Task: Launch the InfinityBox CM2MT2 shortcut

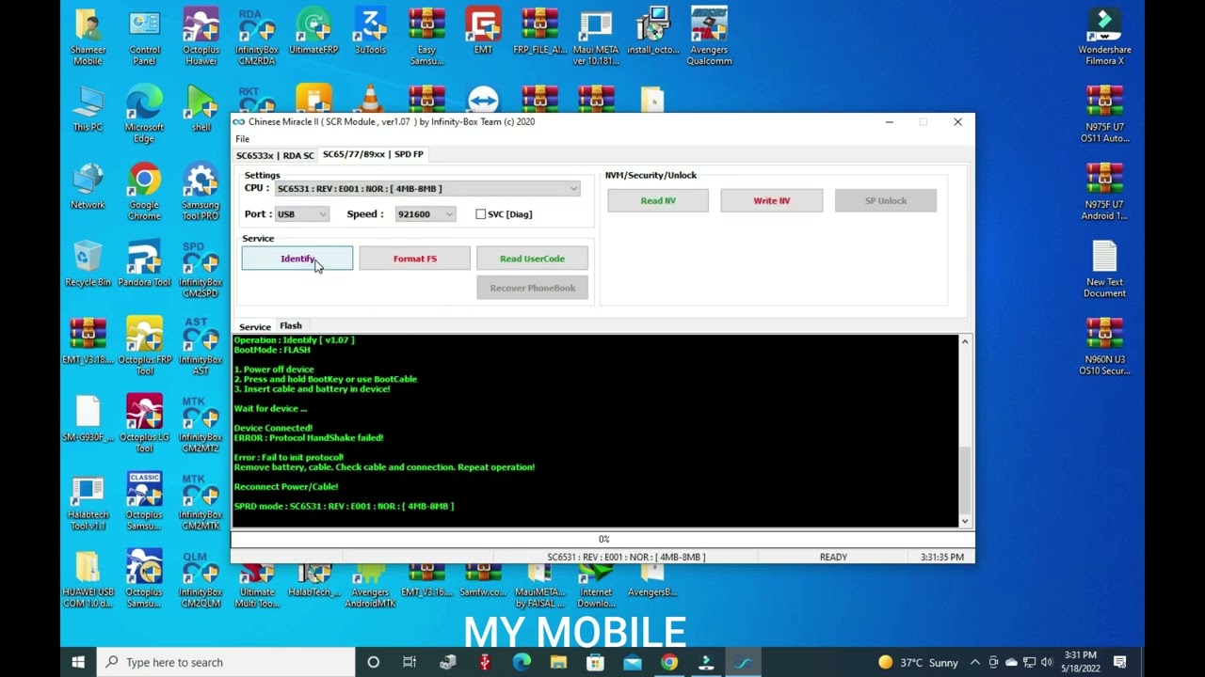Action: click(x=201, y=424)
